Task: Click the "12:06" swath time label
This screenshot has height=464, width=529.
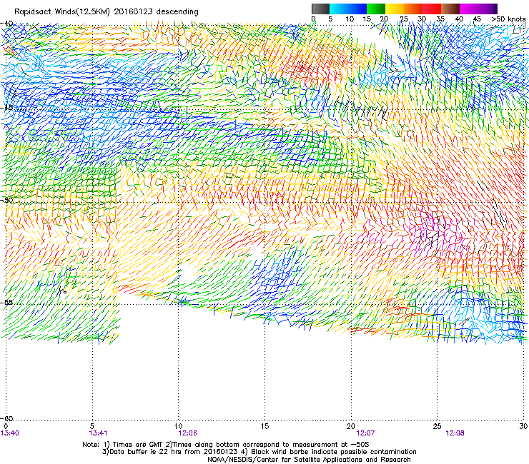Action: point(187,433)
